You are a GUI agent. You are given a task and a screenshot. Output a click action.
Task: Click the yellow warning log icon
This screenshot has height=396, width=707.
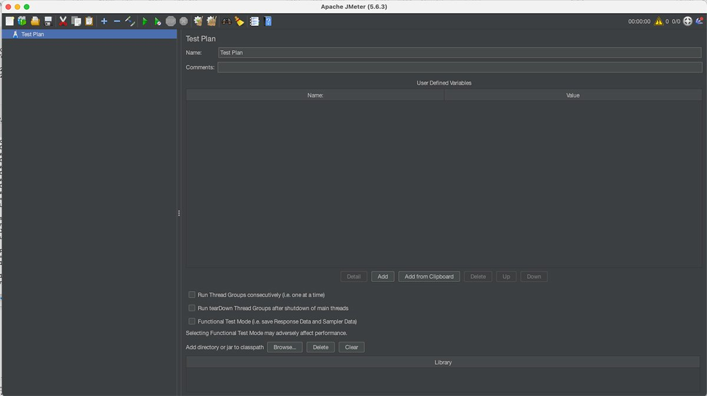coord(659,21)
